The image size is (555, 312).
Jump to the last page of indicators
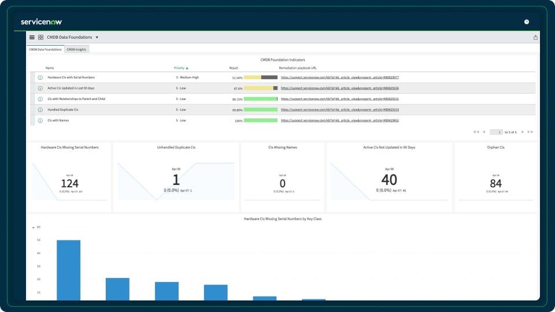point(531,132)
